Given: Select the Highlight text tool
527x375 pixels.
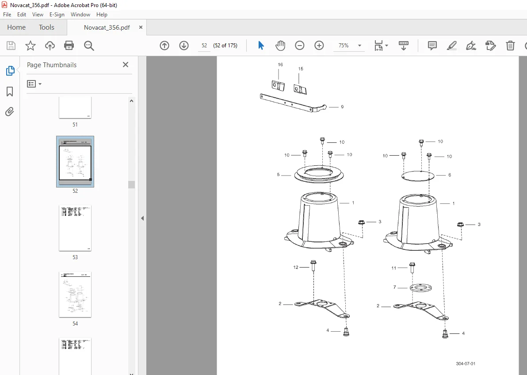Looking at the screenshot, I should click(452, 46).
